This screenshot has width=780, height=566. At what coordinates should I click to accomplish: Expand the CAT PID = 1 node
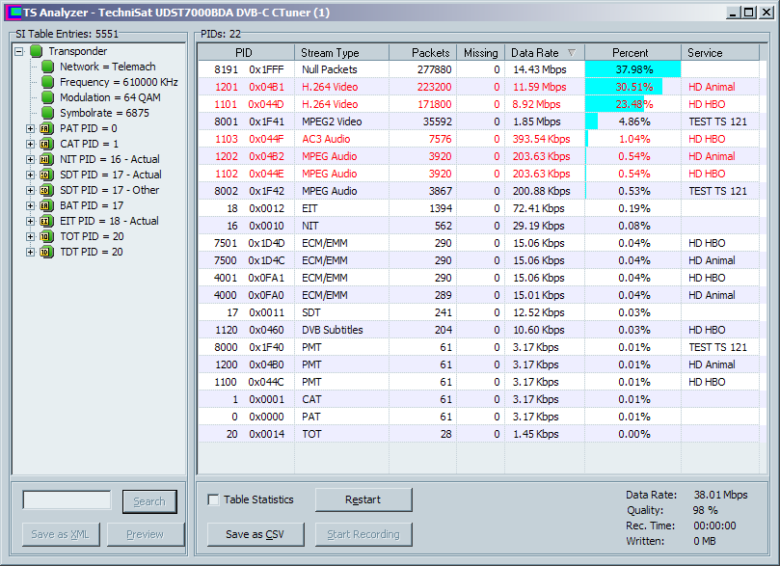tap(30, 144)
